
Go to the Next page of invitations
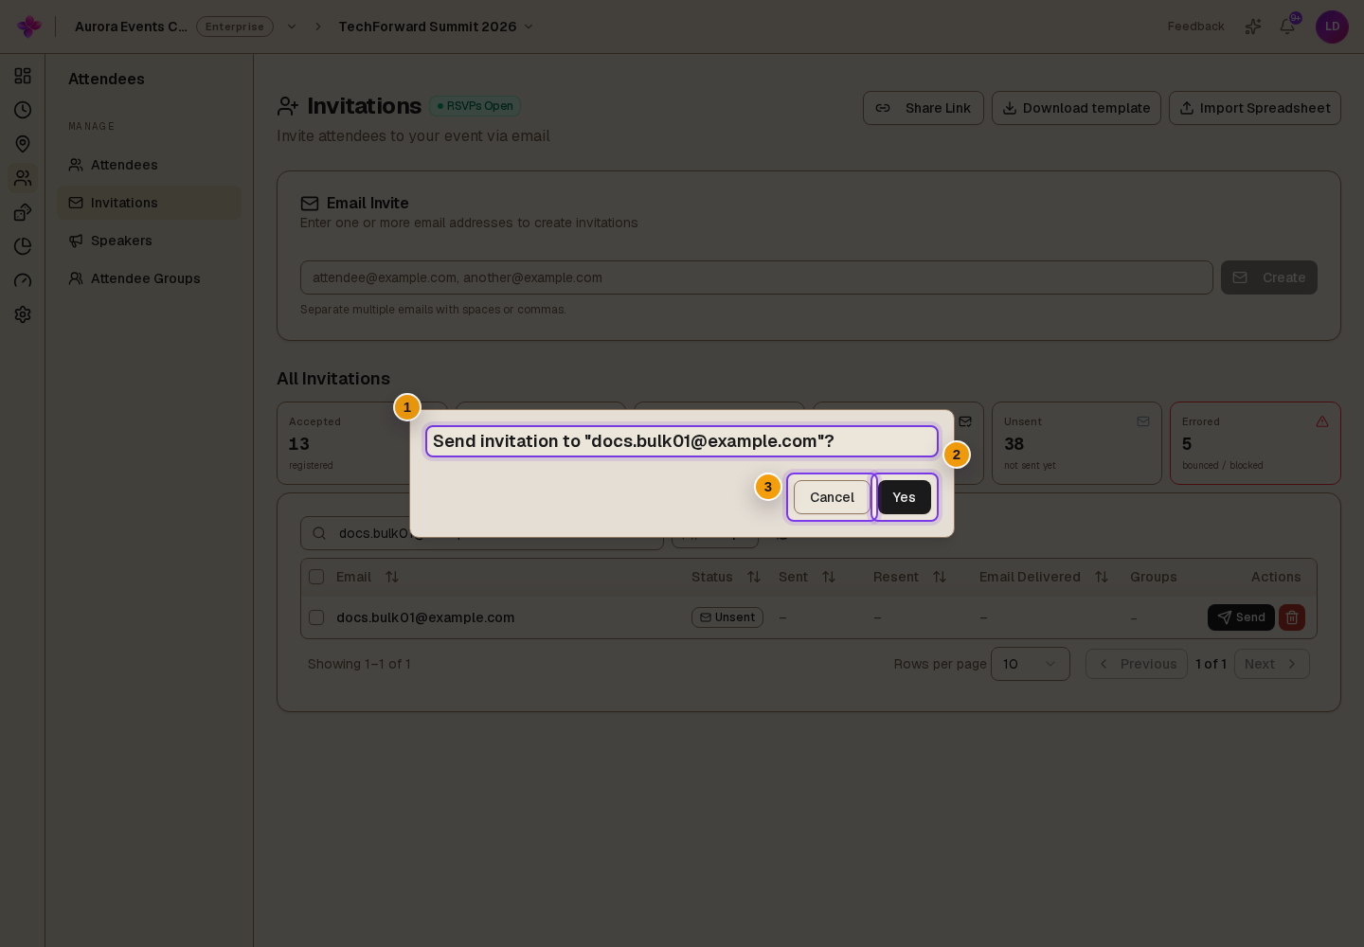point(1272,664)
